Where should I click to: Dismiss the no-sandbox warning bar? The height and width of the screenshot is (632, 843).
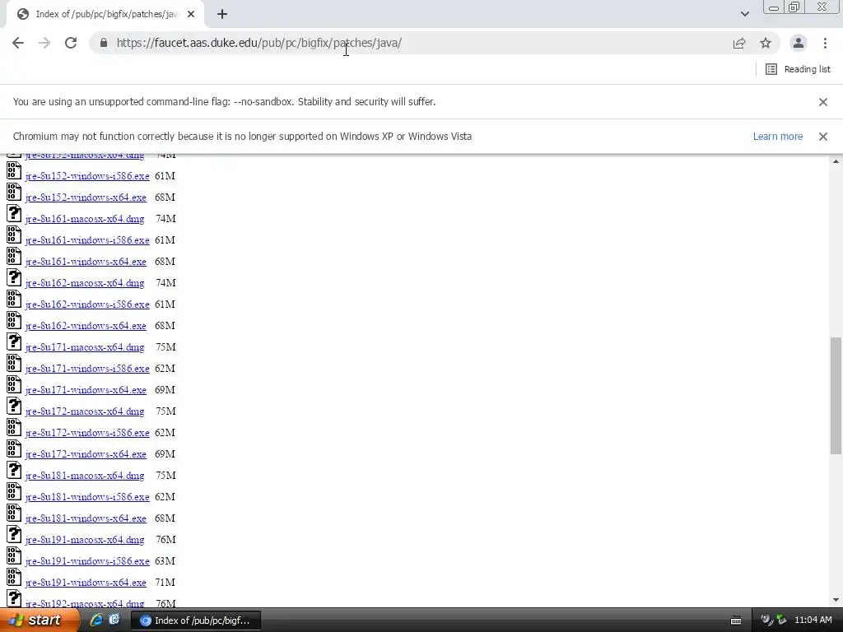click(823, 101)
